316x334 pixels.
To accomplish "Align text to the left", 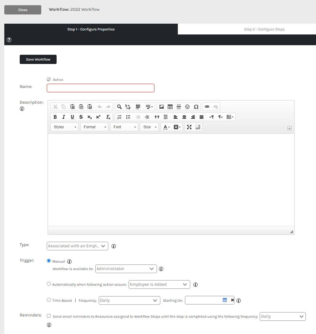I will click(x=176, y=117).
